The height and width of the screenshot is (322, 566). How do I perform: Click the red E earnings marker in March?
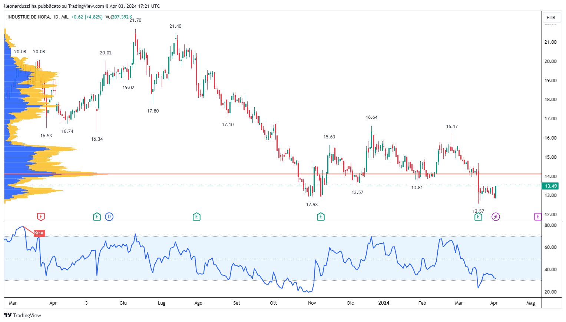(x=41, y=217)
